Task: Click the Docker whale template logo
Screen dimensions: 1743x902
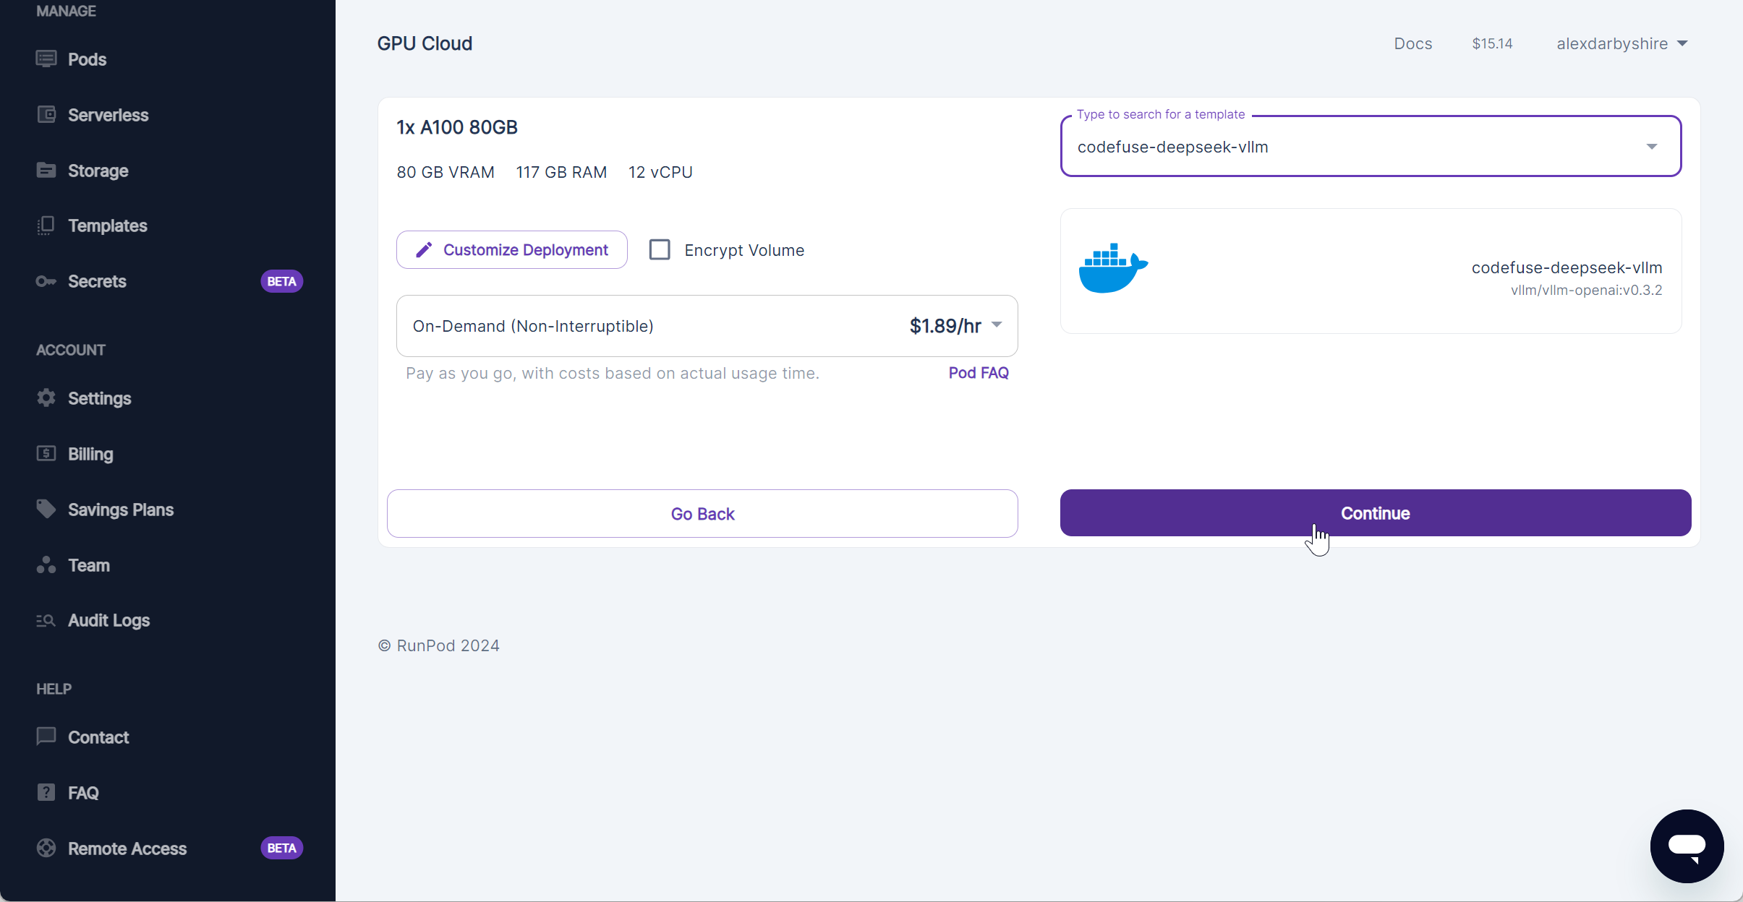Action: tap(1113, 268)
